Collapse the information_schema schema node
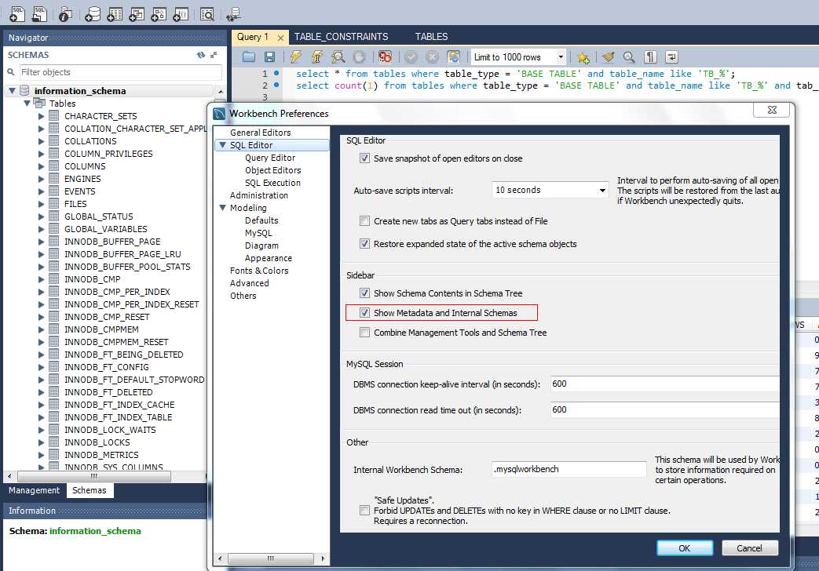 pyautogui.click(x=12, y=91)
